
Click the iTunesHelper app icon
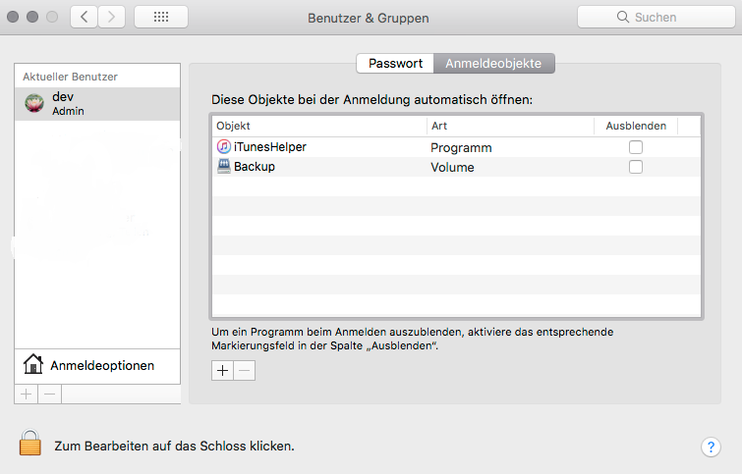click(224, 146)
